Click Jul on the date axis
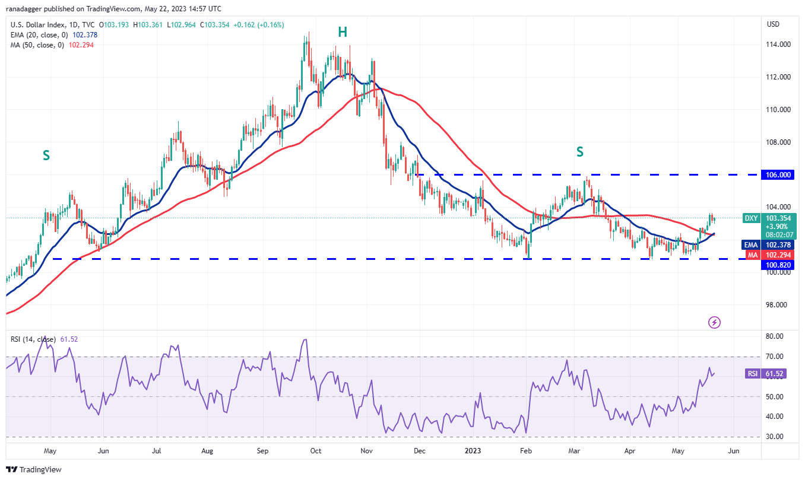This screenshot has height=480, width=805. tap(157, 451)
